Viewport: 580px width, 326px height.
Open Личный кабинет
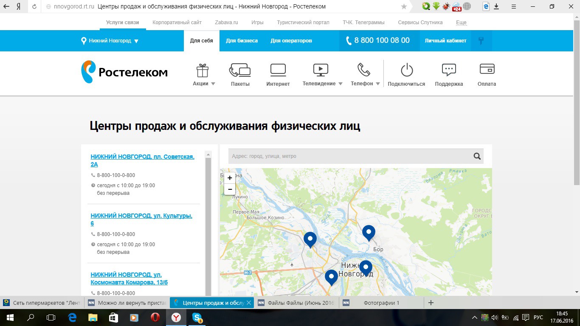click(x=445, y=41)
